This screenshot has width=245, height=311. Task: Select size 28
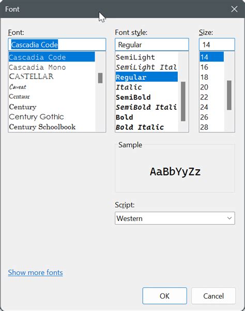coord(211,127)
